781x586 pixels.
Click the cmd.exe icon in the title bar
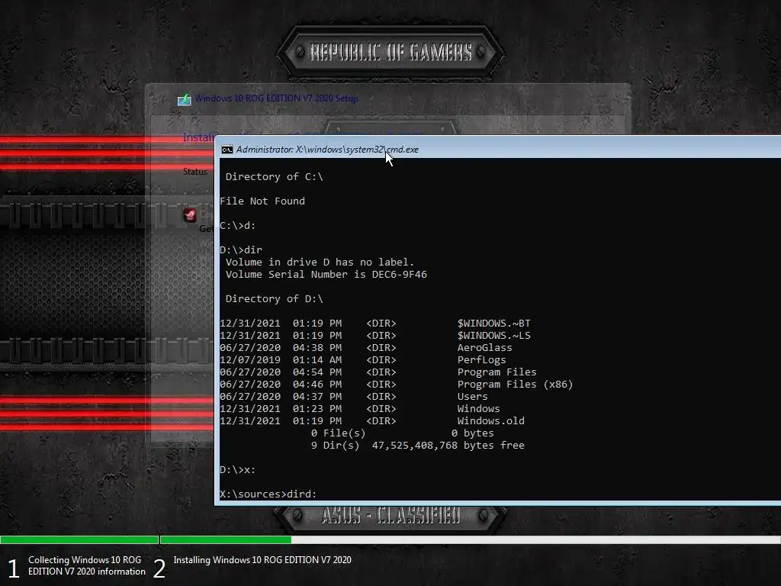pyautogui.click(x=227, y=150)
